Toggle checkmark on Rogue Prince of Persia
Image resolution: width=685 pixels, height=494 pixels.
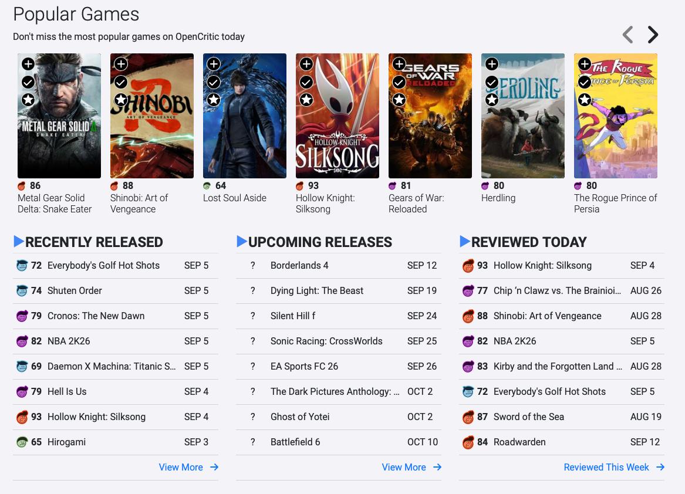585,82
